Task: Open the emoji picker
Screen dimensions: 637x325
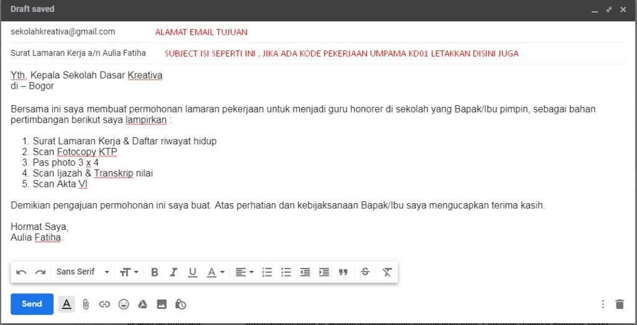Action: 124,304
